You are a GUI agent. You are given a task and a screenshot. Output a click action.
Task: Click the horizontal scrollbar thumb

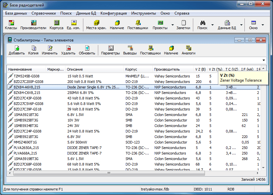[109, 173]
